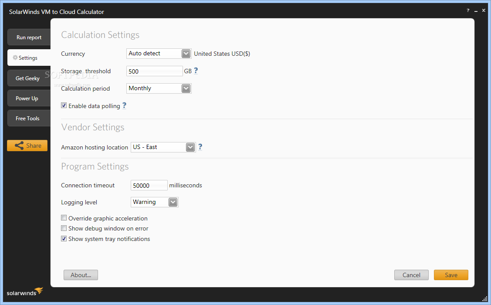This screenshot has height=305, width=491.
Task: Open help for Storage threshold
Action: pos(196,71)
